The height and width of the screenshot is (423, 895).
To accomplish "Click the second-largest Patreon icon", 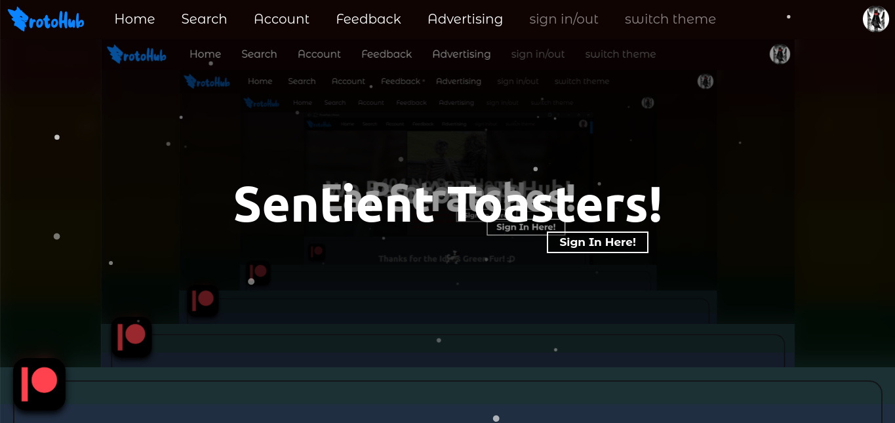I will tap(131, 337).
